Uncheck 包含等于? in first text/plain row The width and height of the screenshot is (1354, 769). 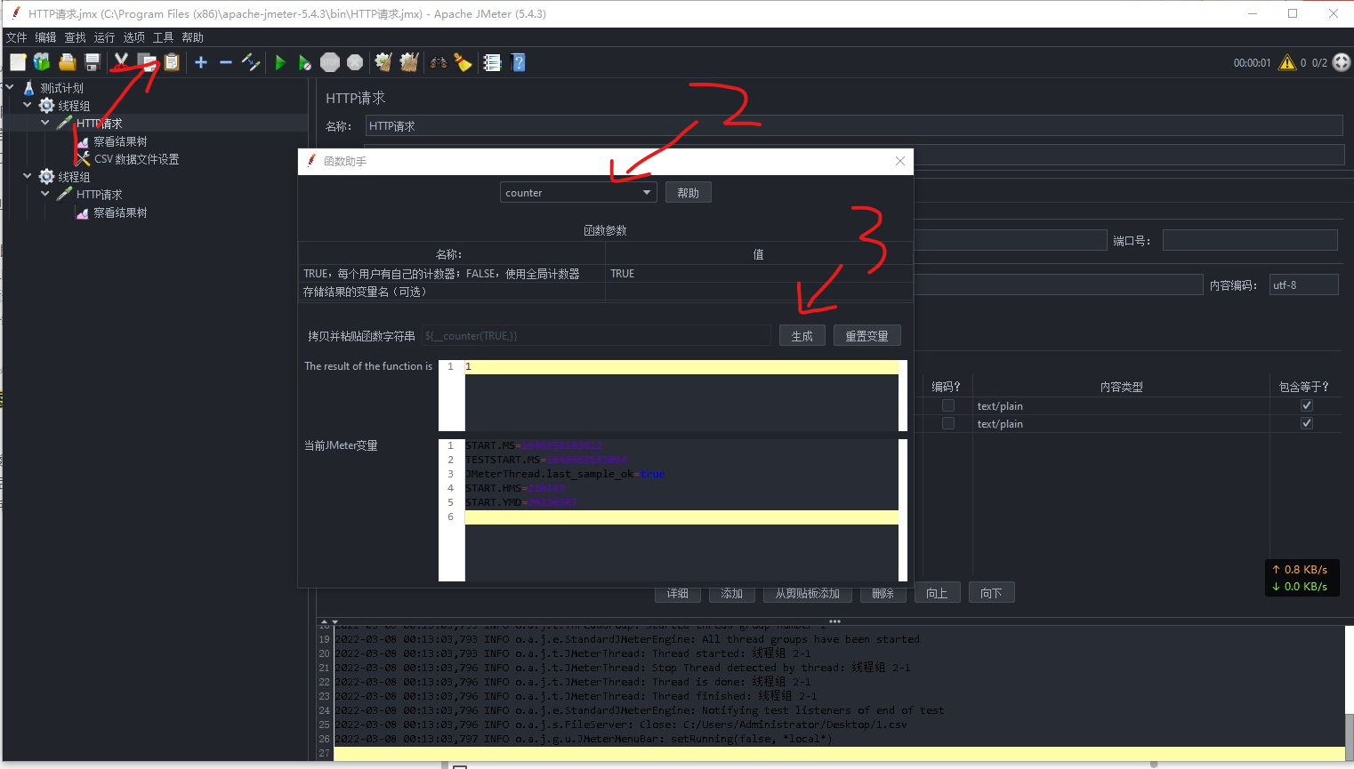tap(1307, 405)
